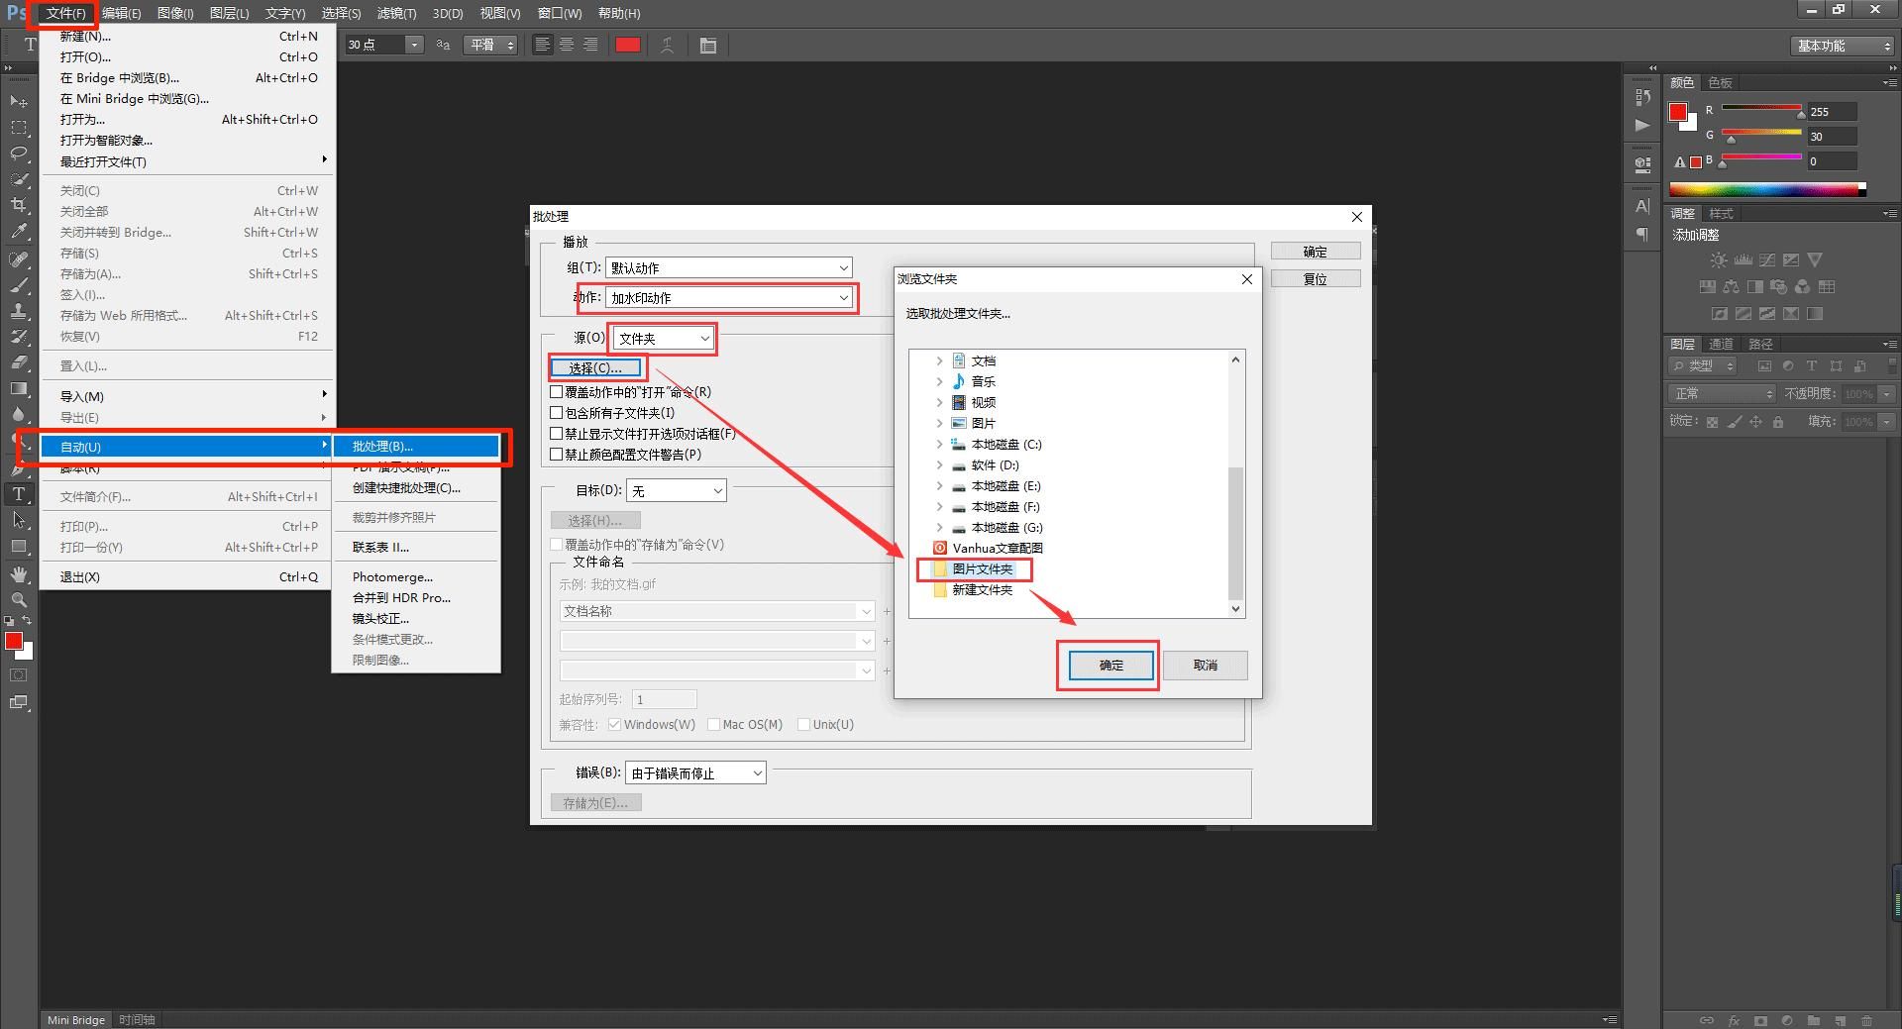
Task: Open the errors dropdown 由于错误而停止
Action: coord(695,773)
